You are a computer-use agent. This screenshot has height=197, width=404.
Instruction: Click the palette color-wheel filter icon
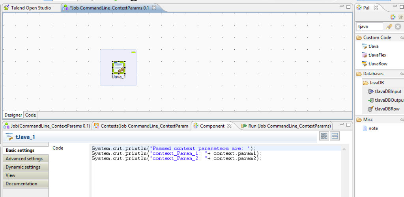[393, 17]
